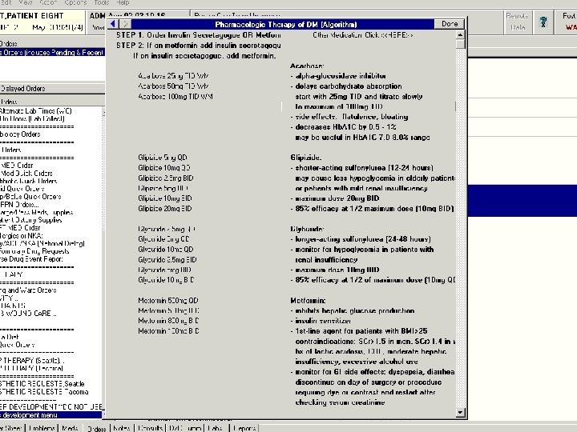This screenshot has height=432, width=577.
Task: Switch to the Labs tab
Action: click(216, 428)
